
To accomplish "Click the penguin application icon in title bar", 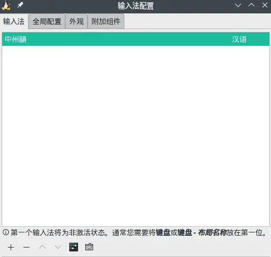I will (6, 6).
